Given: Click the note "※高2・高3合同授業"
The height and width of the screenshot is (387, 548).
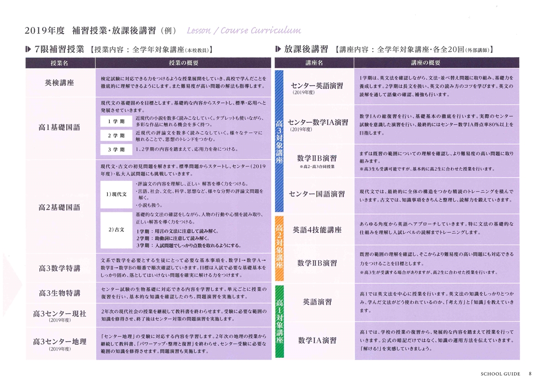Looking at the screenshot, I should 317,168.
